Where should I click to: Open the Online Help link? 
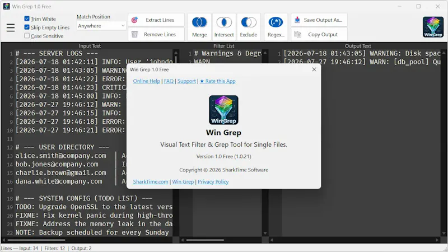tap(147, 81)
